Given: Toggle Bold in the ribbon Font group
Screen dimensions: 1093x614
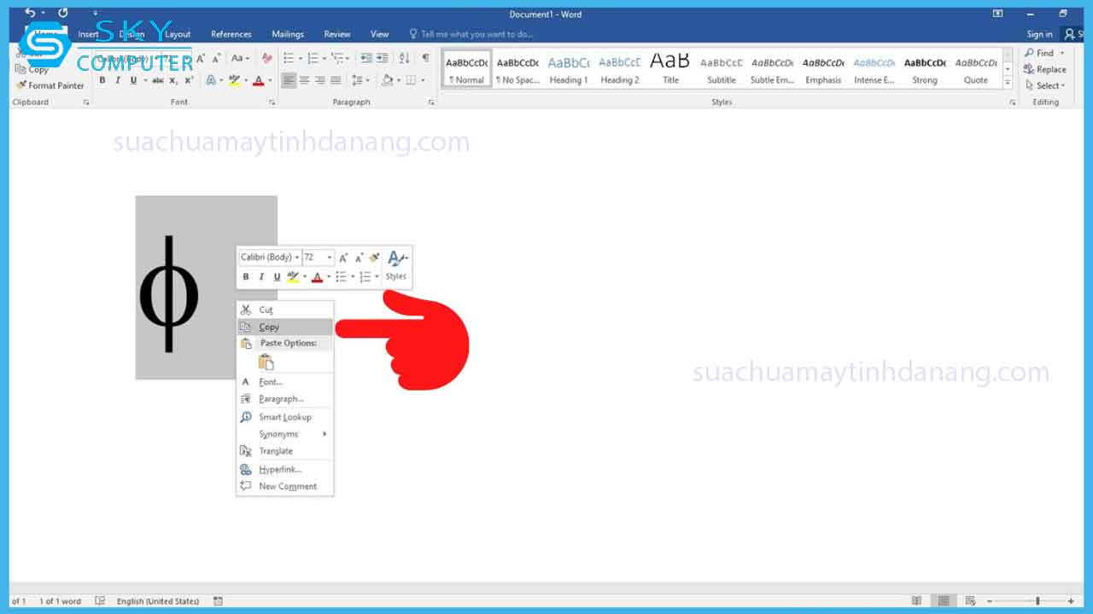Looking at the screenshot, I should tap(102, 80).
